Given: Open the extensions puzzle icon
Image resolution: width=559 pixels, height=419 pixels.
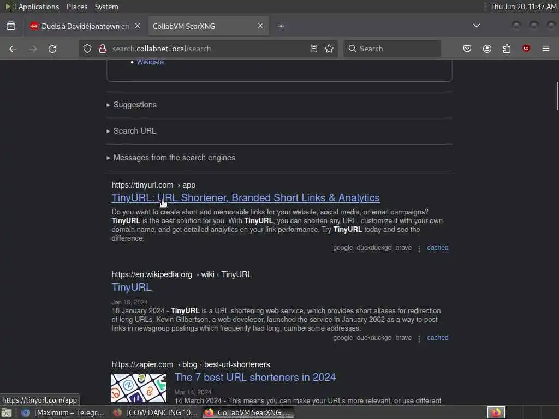Looking at the screenshot, I should click(x=507, y=49).
